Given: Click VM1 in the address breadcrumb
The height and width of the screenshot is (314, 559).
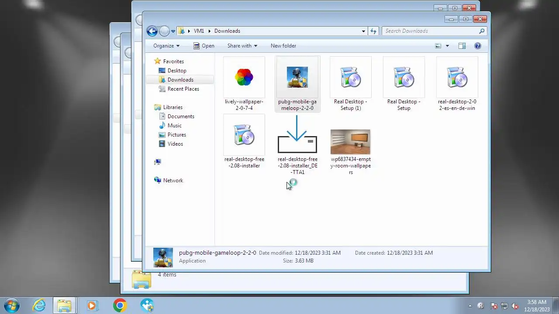Looking at the screenshot, I should point(199,31).
